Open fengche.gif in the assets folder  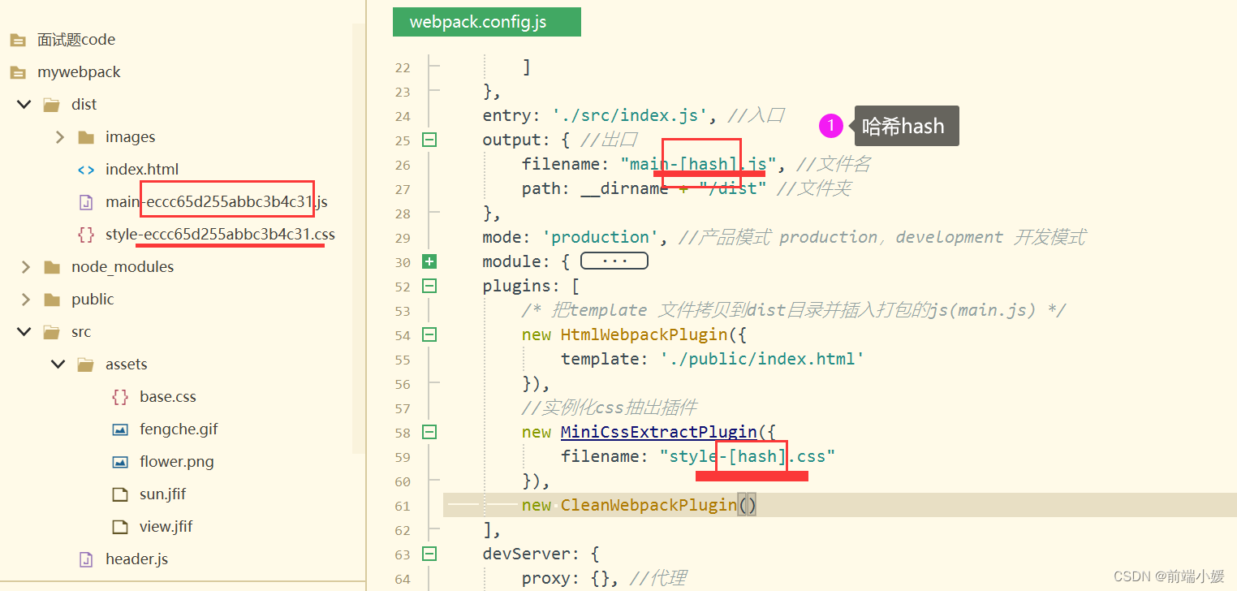179,429
